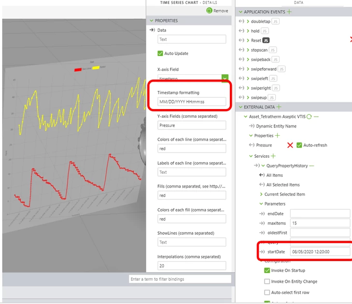This screenshot has width=352, height=304.
Task: Click binding arrow beside All Items
Action: [262, 175]
